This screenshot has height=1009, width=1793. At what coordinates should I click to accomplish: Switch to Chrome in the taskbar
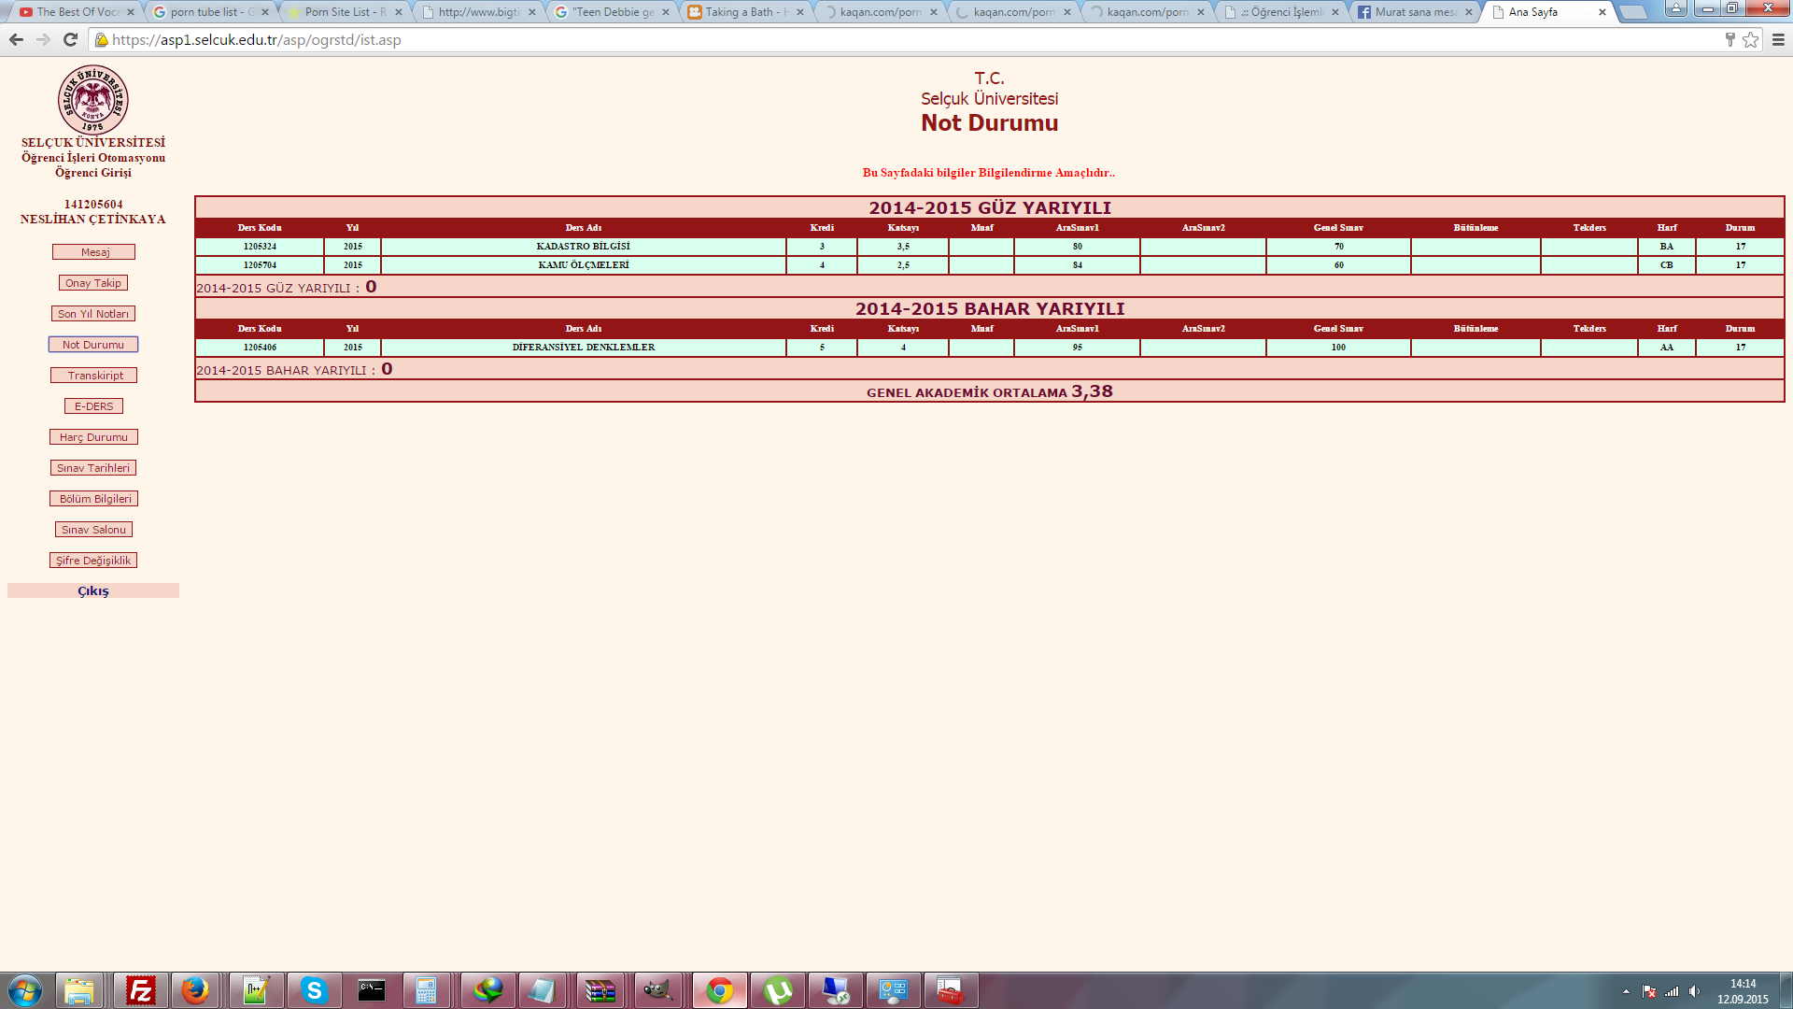pyautogui.click(x=719, y=990)
